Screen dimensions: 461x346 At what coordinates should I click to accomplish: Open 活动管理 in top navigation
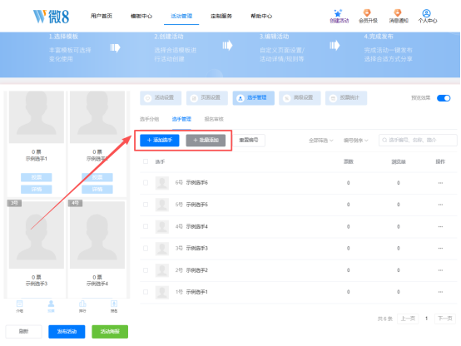click(x=181, y=16)
